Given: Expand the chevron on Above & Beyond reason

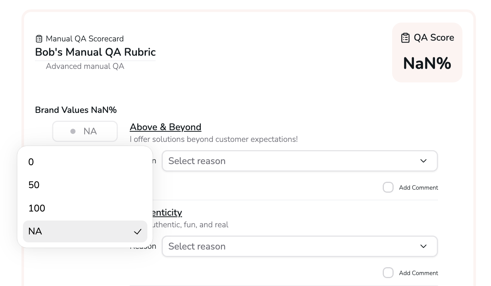Looking at the screenshot, I should (423, 161).
